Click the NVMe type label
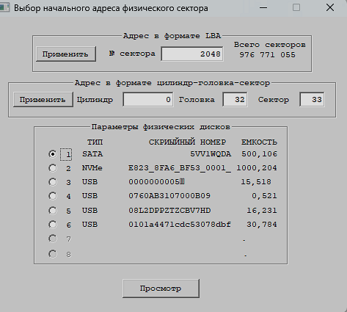 (x=92, y=168)
